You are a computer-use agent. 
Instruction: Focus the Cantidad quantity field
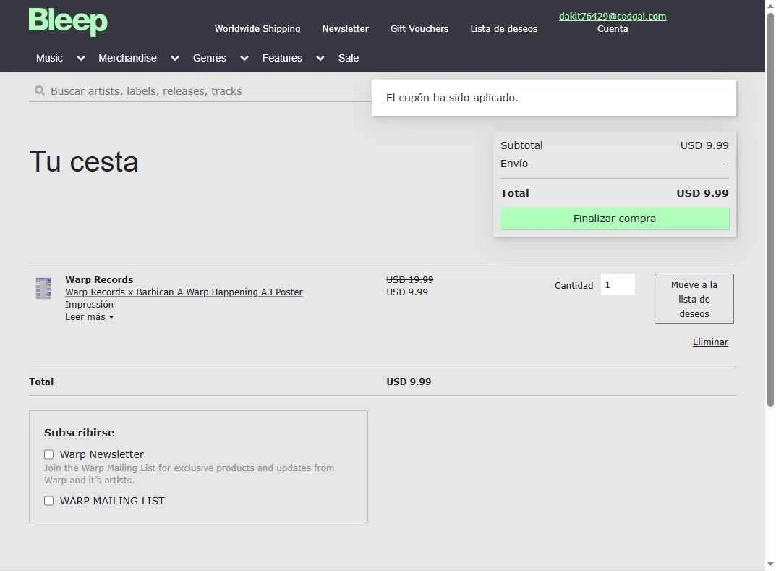[618, 284]
